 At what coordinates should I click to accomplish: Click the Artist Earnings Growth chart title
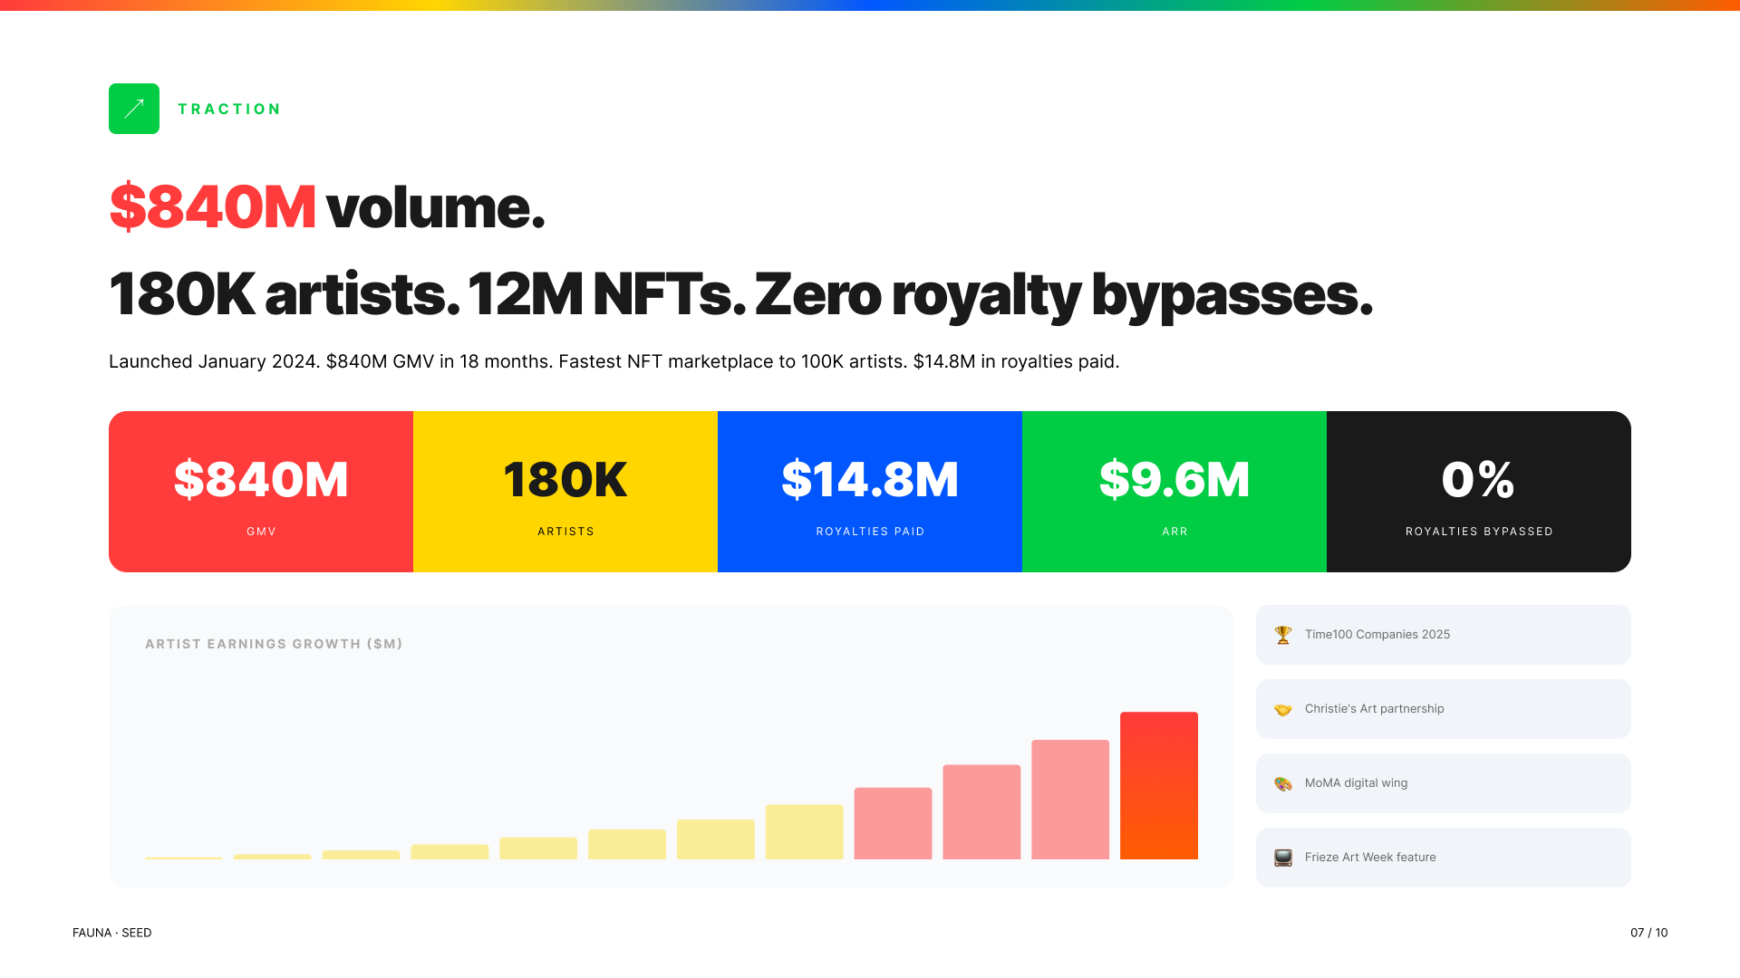pos(274,644)
